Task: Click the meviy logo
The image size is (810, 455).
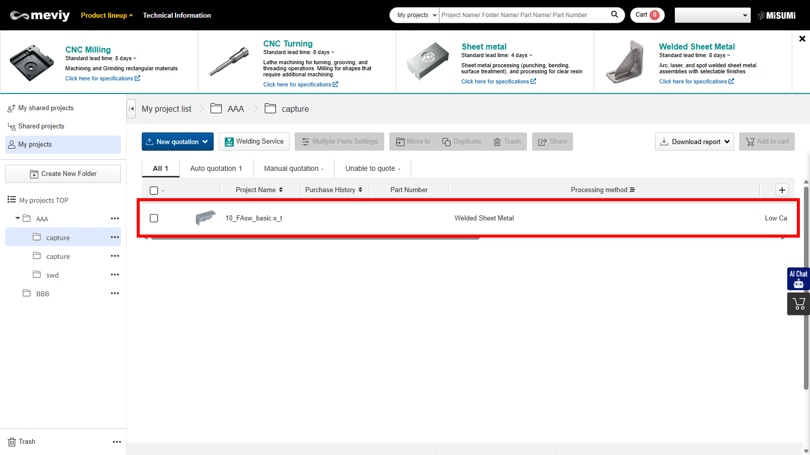Action: [40, 15]
